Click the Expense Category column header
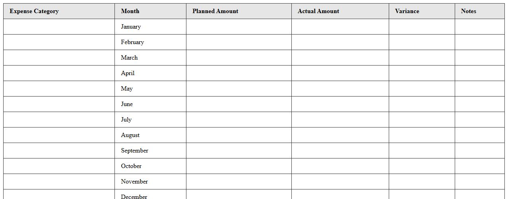This screenshot has width=508, height=199. pyautogui.click(x=59, y=11)
